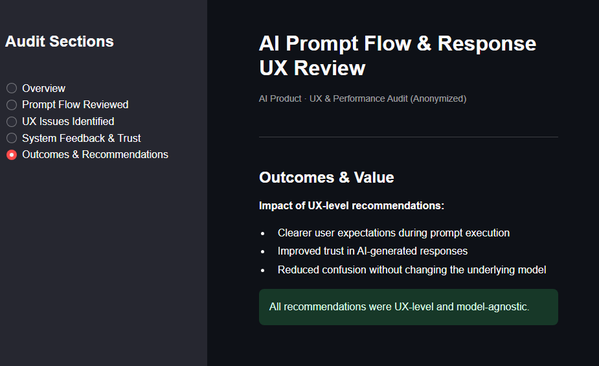The image size is (599, 366).
Task: Pick the System Feedback & Trust radio circle
Action: click(12, 138)
